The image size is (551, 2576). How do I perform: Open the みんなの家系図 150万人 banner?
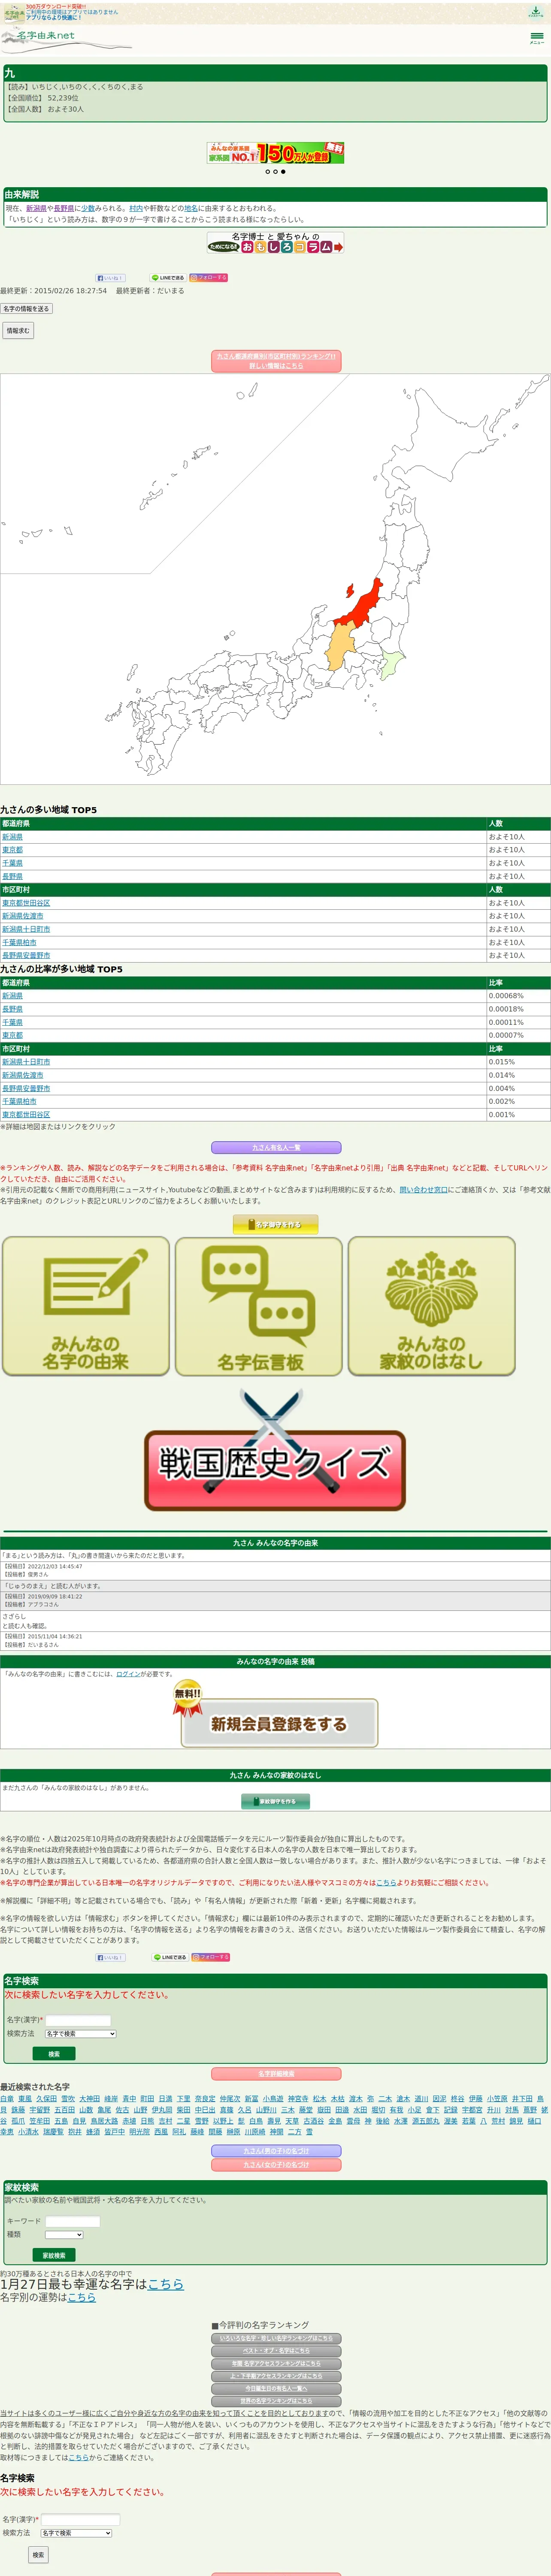coord(275,153)
